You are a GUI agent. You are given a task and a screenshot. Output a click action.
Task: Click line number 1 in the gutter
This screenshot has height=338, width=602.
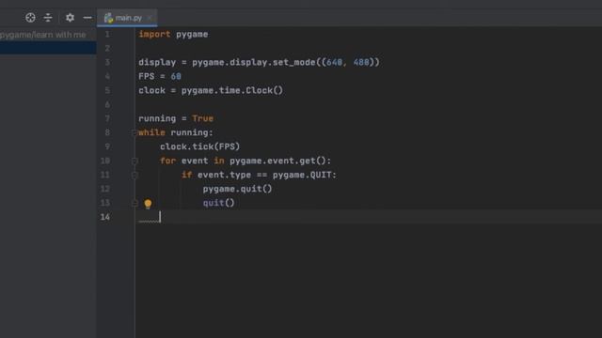coord(107,35)
